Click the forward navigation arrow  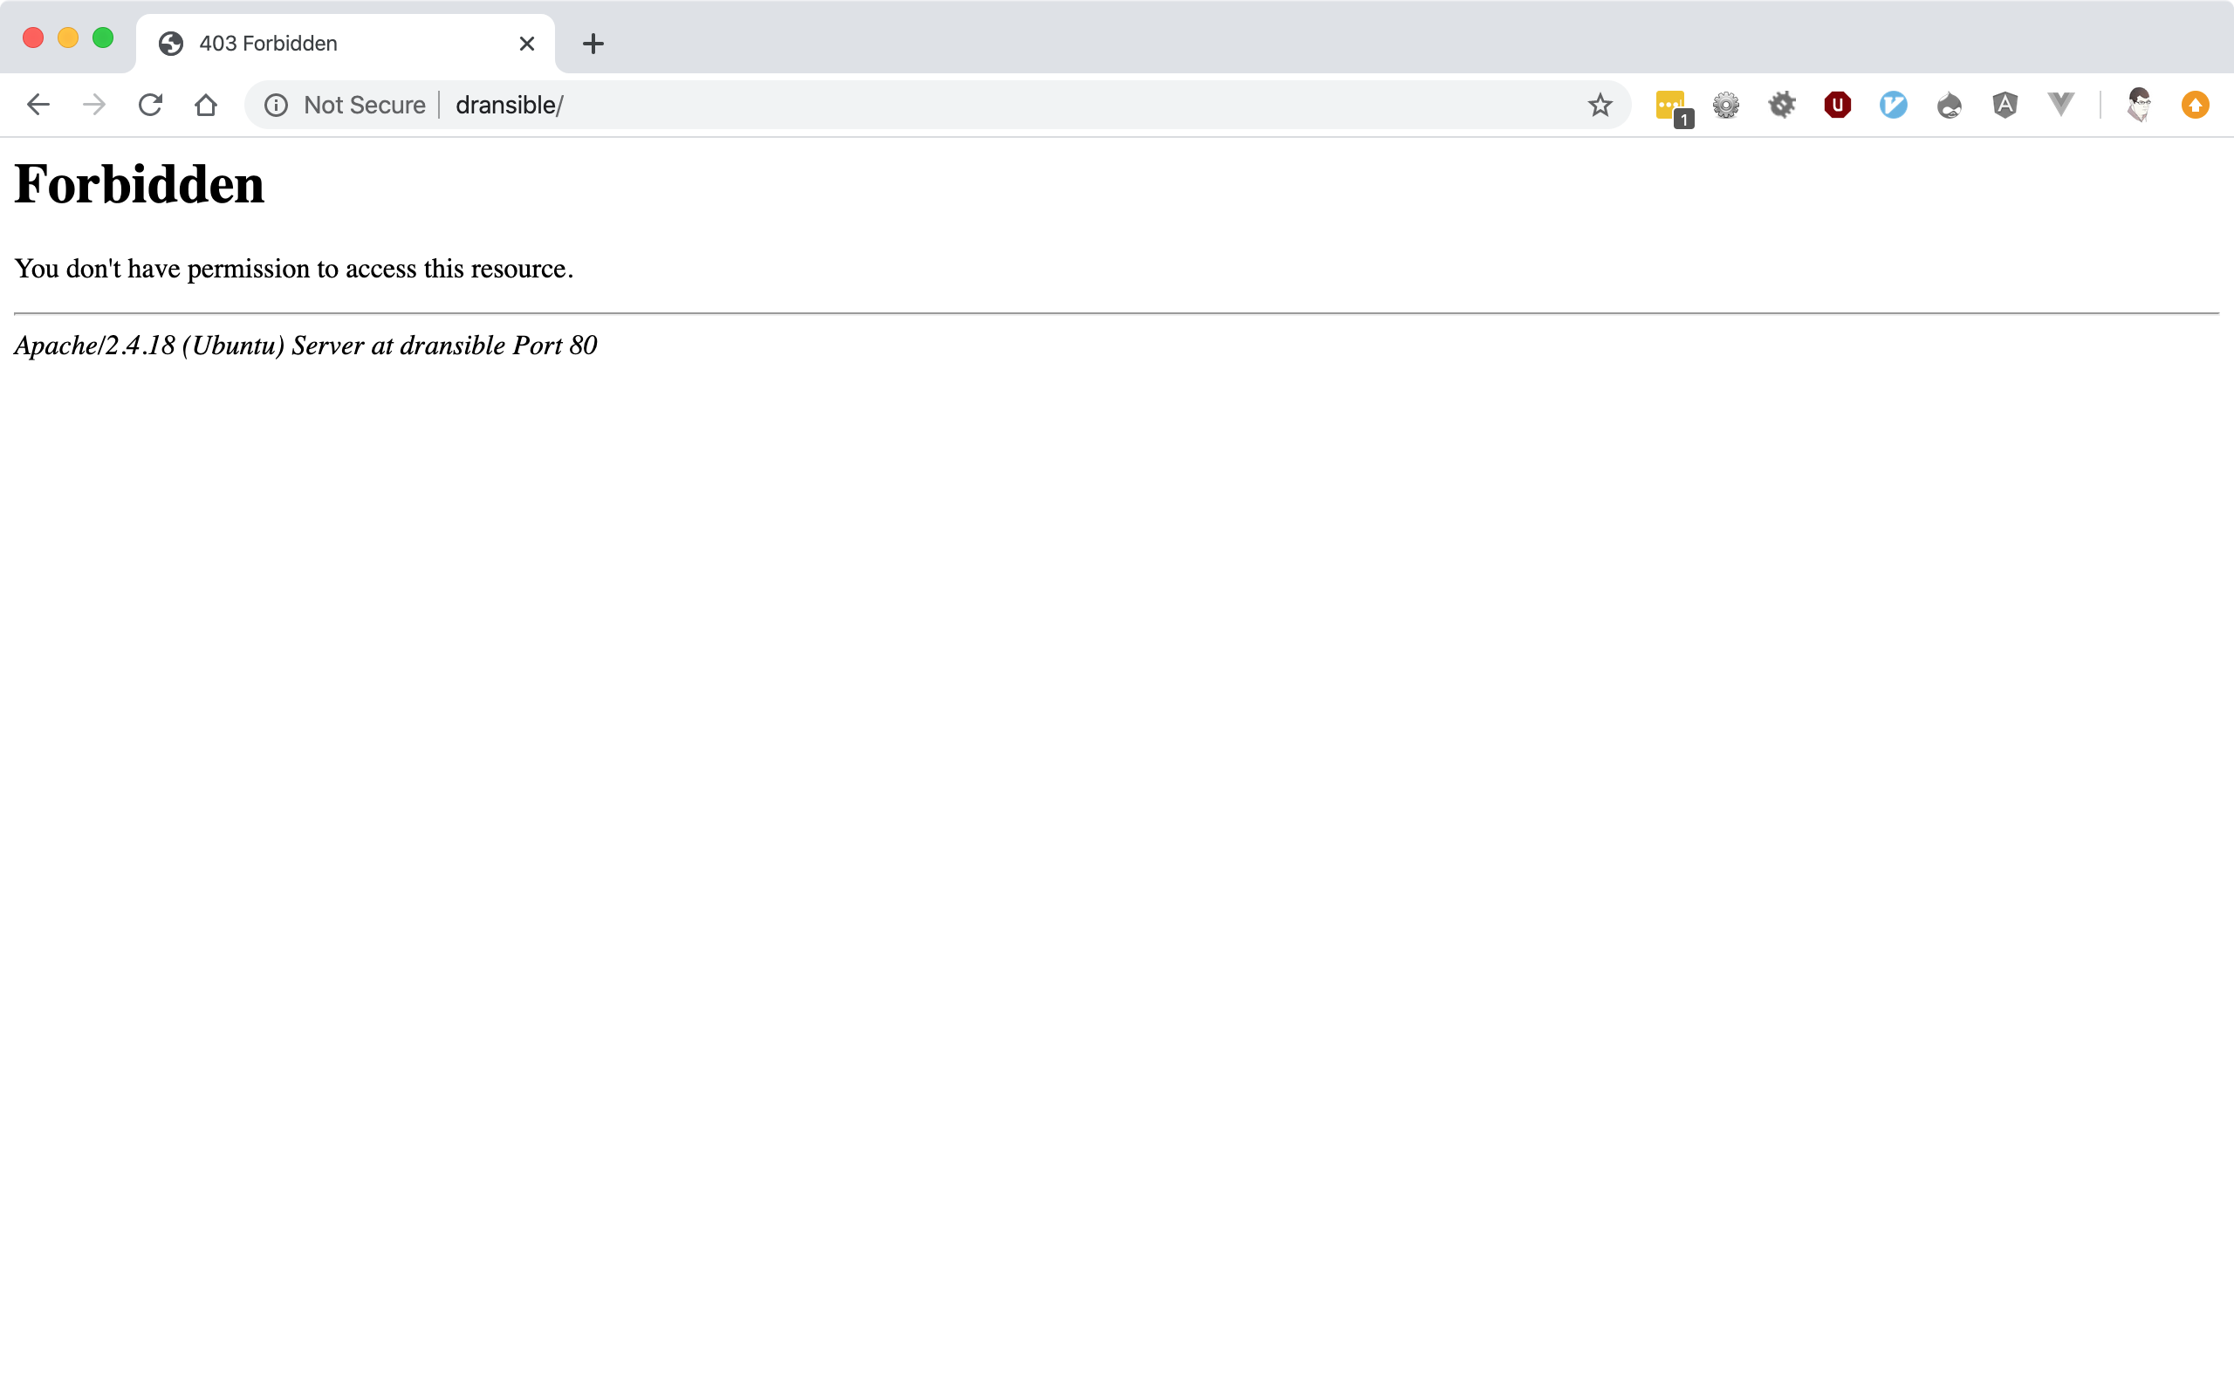click(x=93, y=105)
